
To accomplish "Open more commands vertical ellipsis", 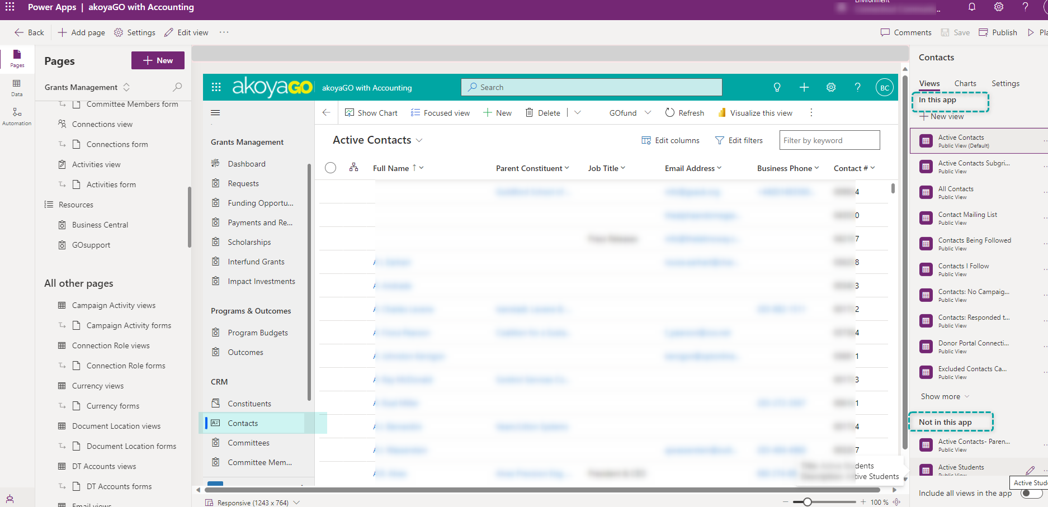I will coord(811,113).
